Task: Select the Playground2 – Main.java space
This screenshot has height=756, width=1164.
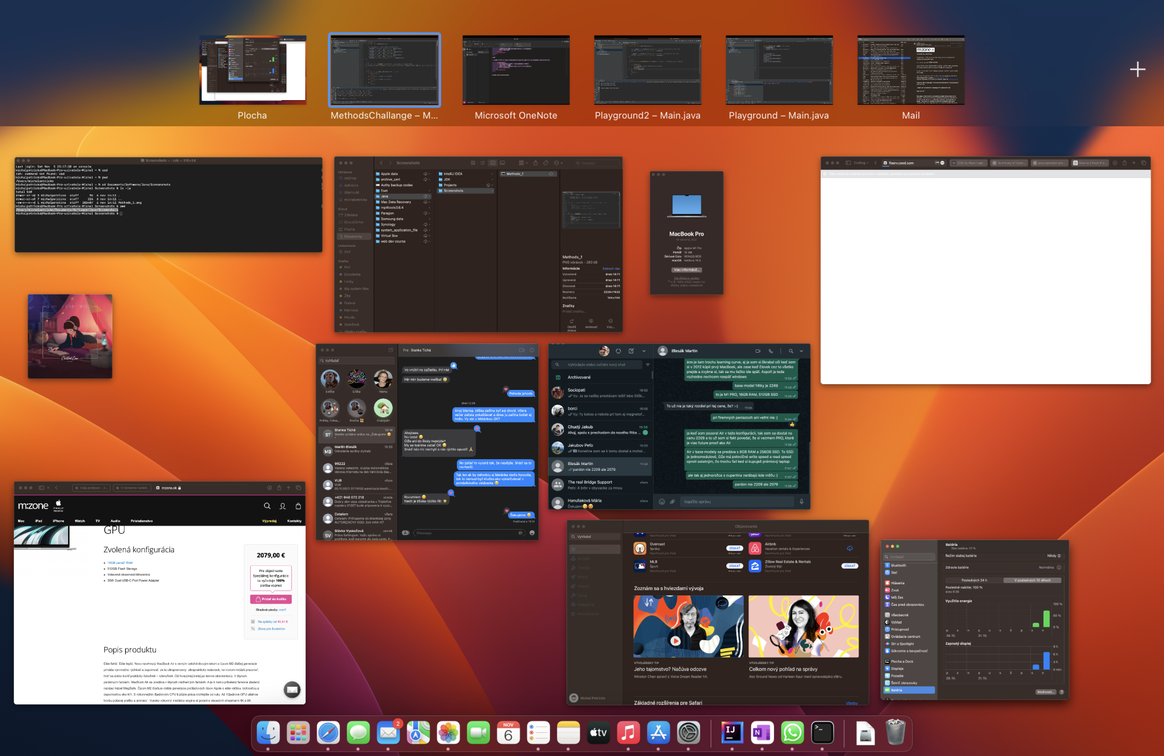Action: (647, 70)
